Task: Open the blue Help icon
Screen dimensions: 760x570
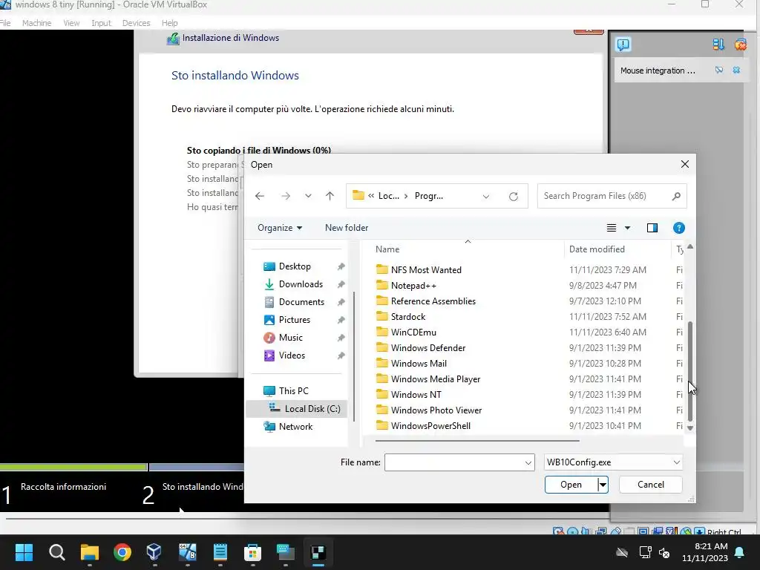Action: tap(679, 228)
